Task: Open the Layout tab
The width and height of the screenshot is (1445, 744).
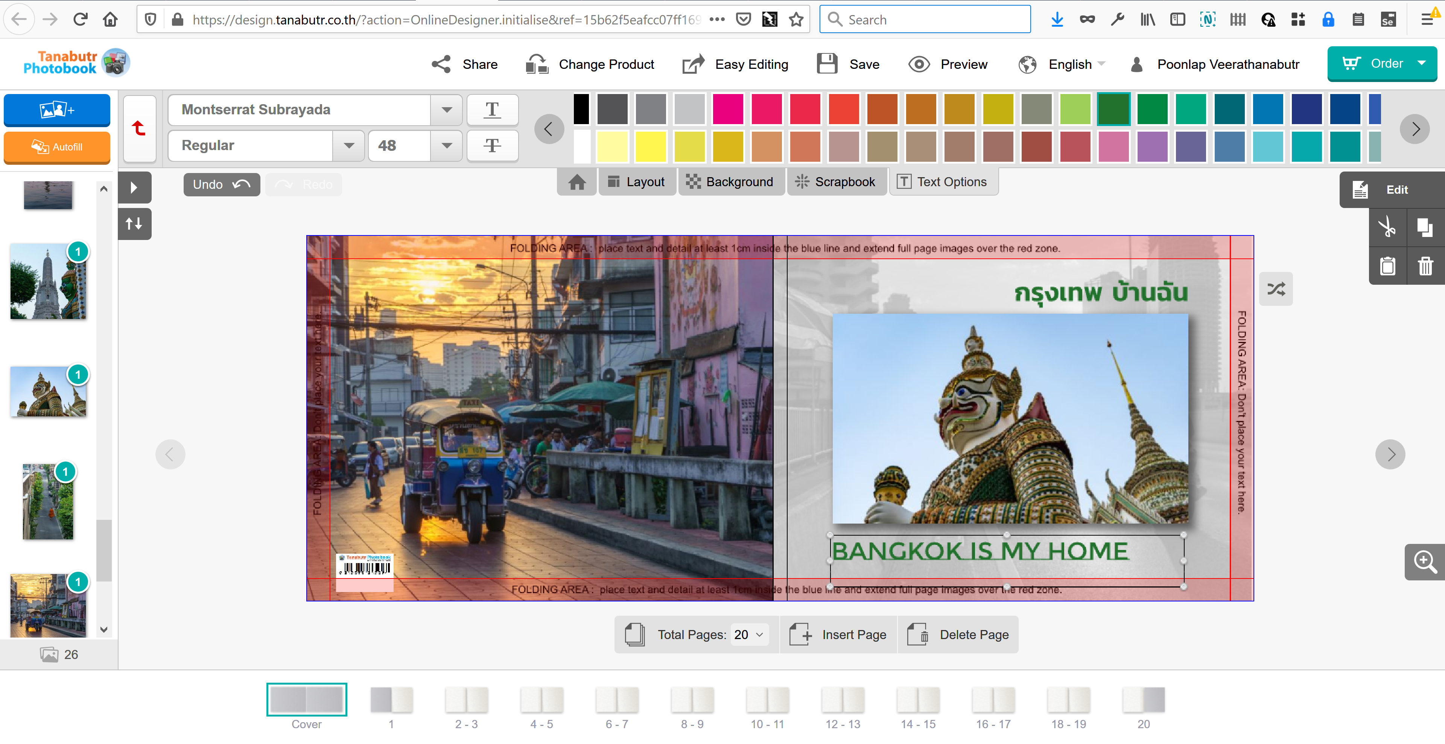Action: [x=637, y=182]
